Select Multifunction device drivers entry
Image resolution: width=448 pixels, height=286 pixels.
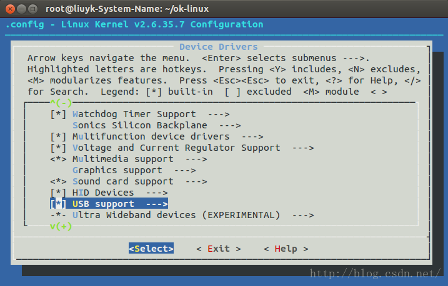click(151, 136)
